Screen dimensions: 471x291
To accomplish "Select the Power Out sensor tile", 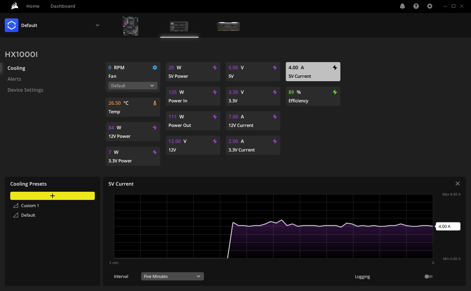I will pyautogui.click(x=193, y=121).
